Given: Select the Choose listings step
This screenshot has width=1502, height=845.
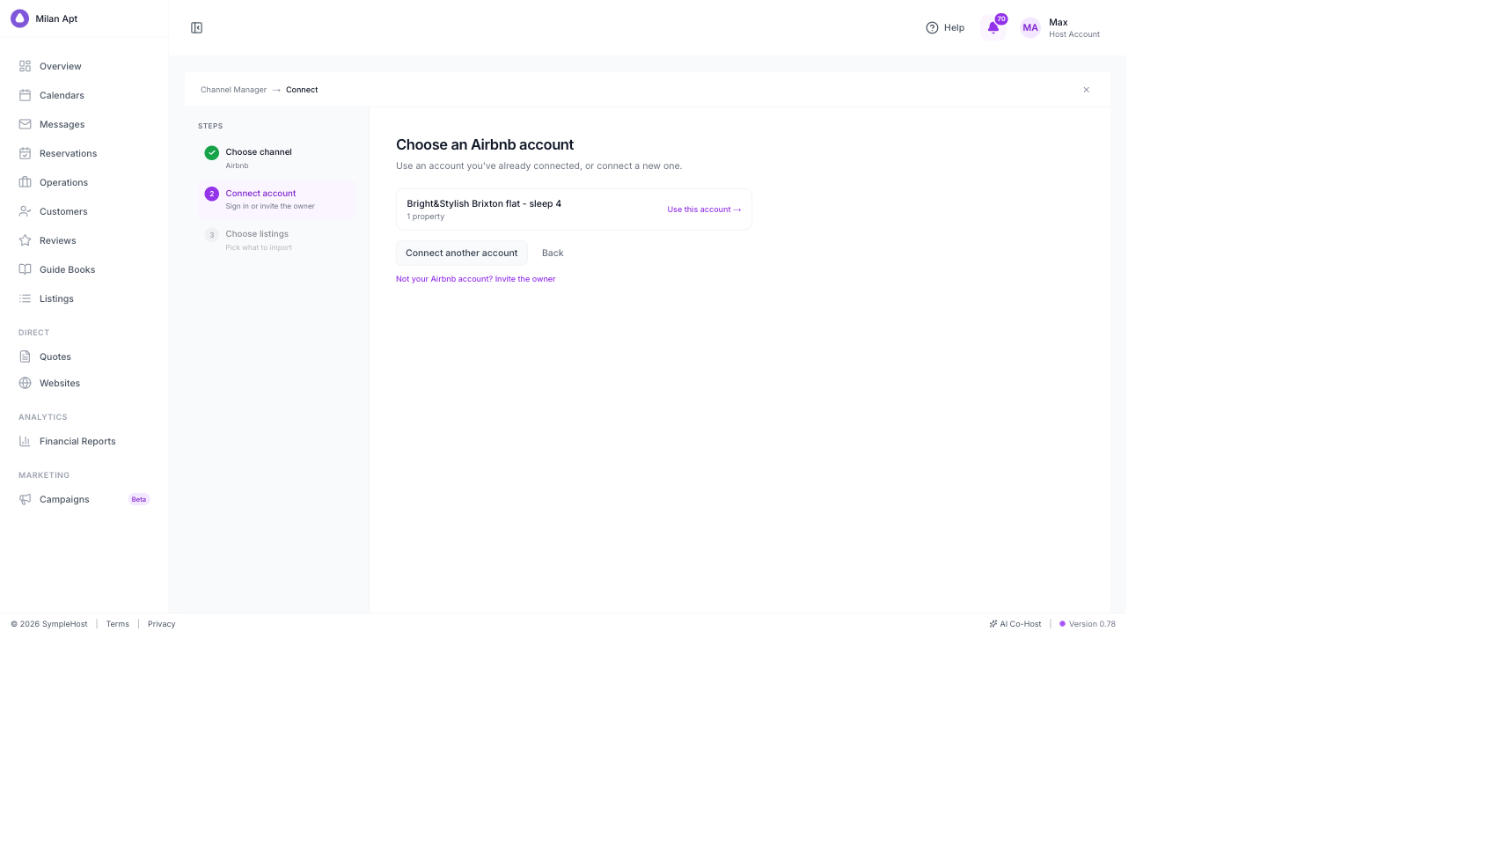Looking at the screenshot, I should coord(277,240).
